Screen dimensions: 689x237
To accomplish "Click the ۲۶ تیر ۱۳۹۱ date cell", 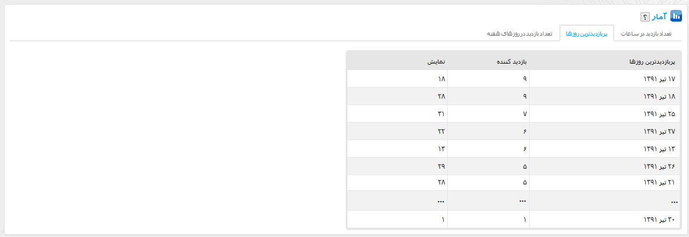I will coord(658,166).
